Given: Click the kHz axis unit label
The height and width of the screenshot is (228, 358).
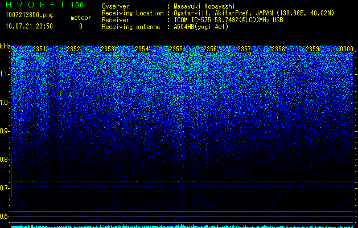Looking at the screenshot, I should [x=5, y=46].
